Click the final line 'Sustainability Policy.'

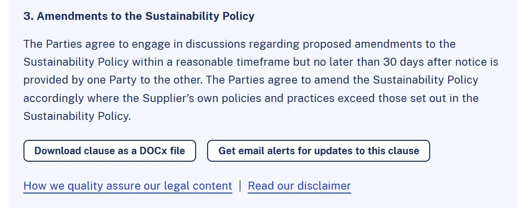[x=77, y=116]
